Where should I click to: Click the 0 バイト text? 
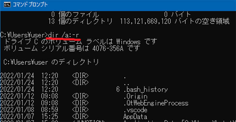(x=178, y=15)
